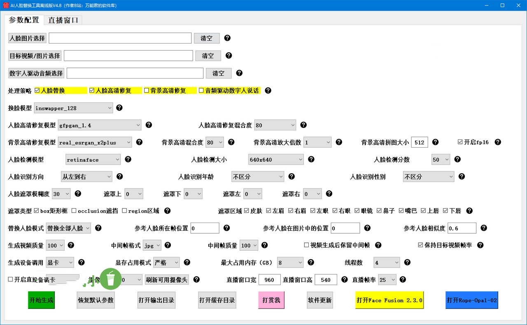The height and width of the screenshot is (325, 527).
Task: Click 刷新可用摄像头 button
Action: point(167,280)
